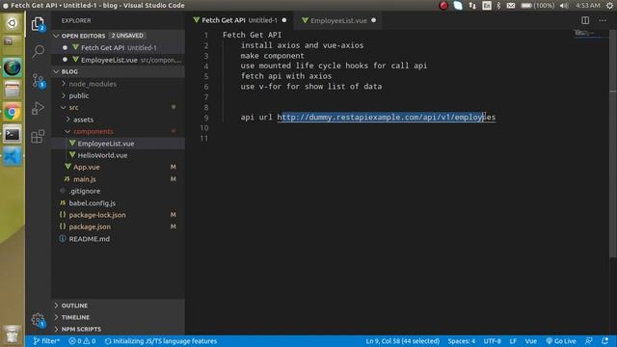This screenshot has width=617, height=347.
Task: Click the Bluetooth icon in top bar
Action: tap(498, 5)
